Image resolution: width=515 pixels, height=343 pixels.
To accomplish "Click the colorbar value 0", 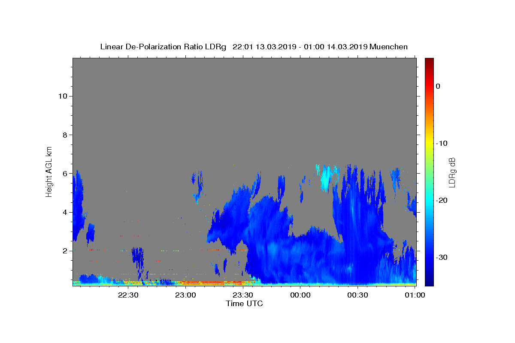I will pyautogui.click(x=438, y=86).
